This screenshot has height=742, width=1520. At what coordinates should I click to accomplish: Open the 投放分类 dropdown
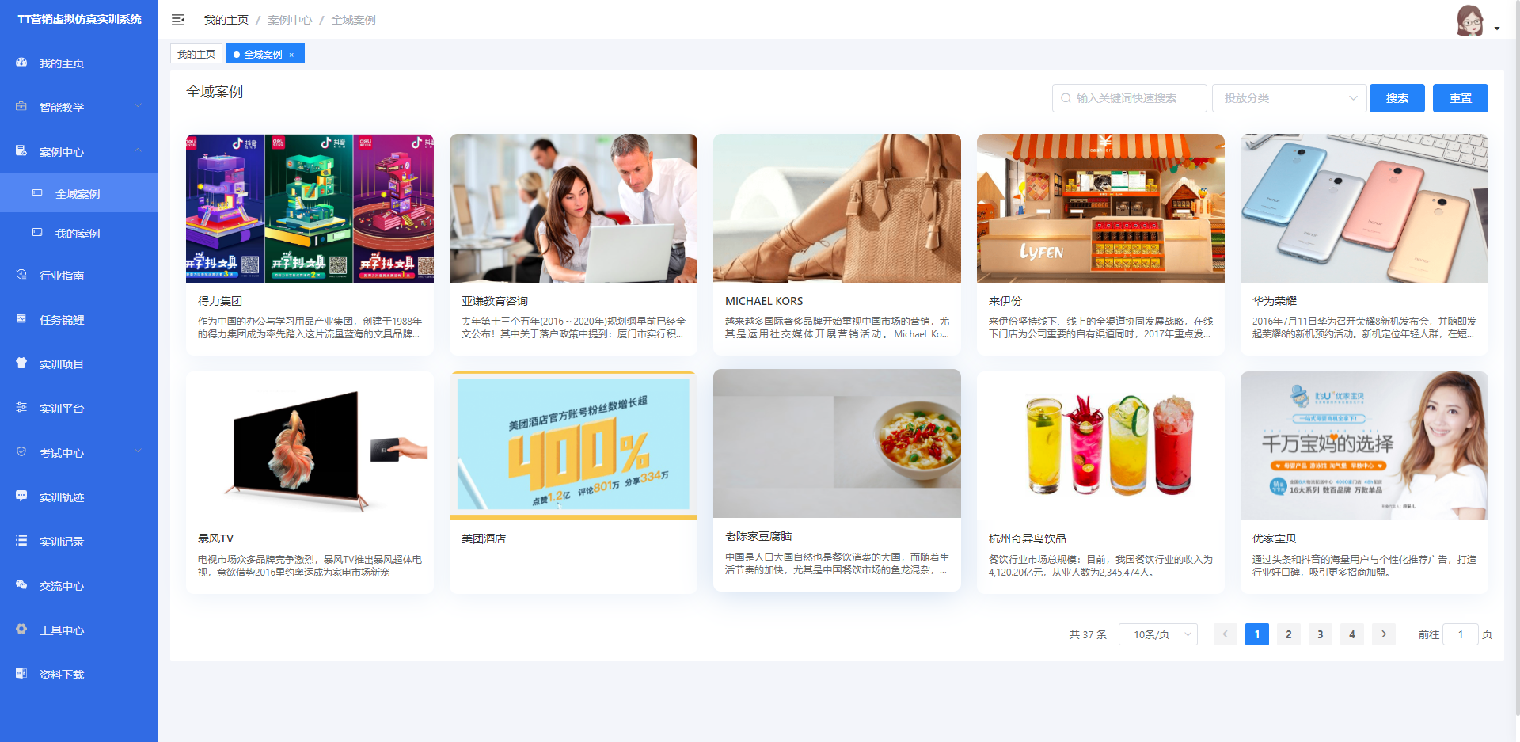coord(1289,98)
